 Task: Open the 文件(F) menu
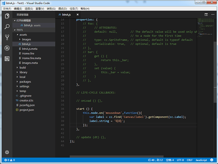click(x=7, y=9)
